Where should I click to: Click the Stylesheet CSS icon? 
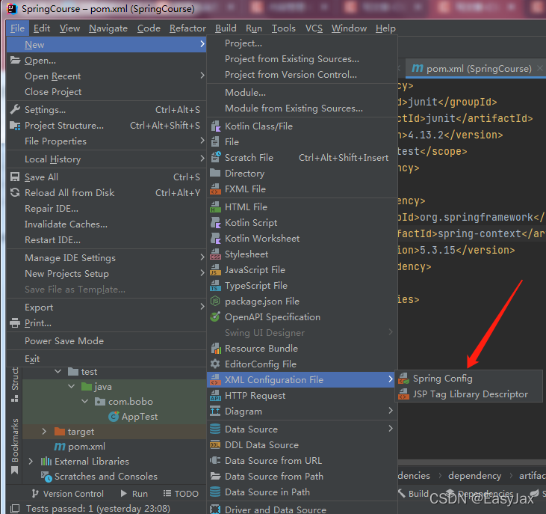point(215,254)
